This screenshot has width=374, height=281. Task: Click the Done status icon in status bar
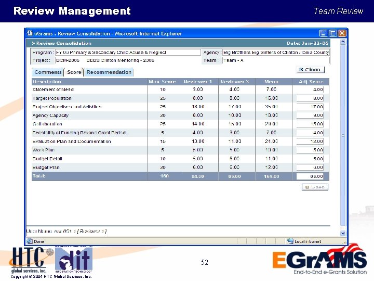coord(29,241)
